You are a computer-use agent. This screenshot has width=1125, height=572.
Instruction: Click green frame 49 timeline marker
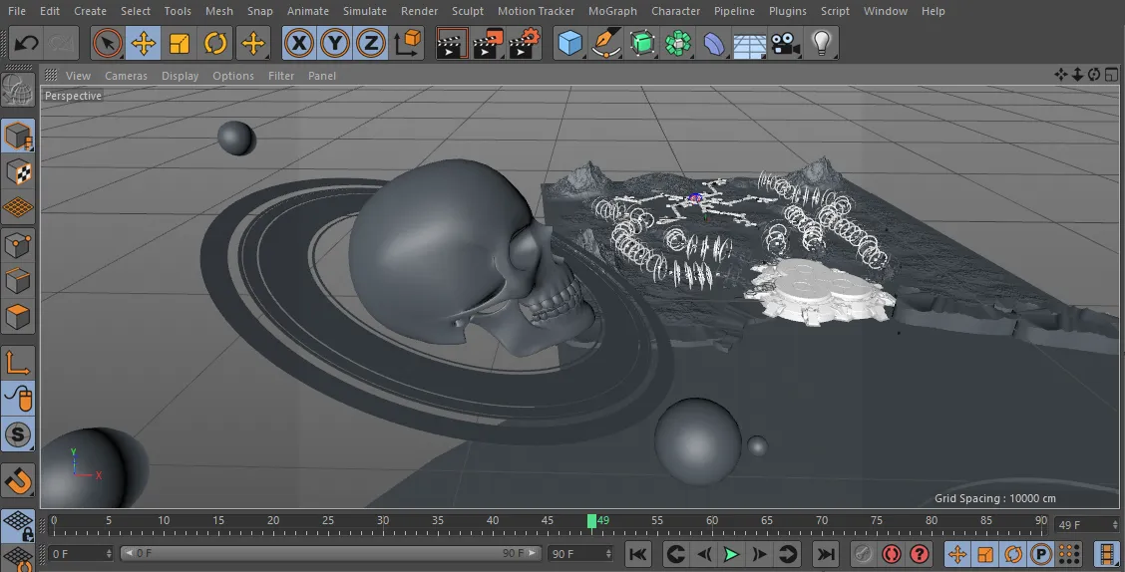591,521
